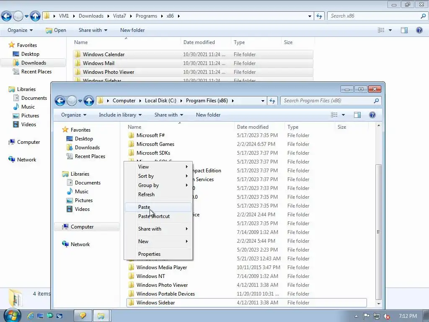Image resolution: width=429 pixels, height=322 pixels.
Task: Click the volume muted tray icon
Action: [x=387, y=316]
